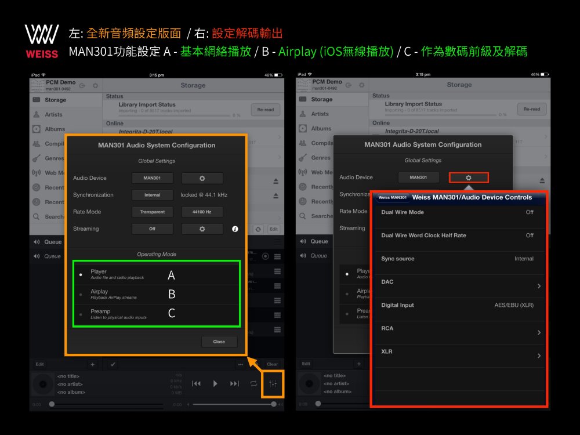Open MAN301 Audio Device selector in left iPad

click(x=153, y=178)
